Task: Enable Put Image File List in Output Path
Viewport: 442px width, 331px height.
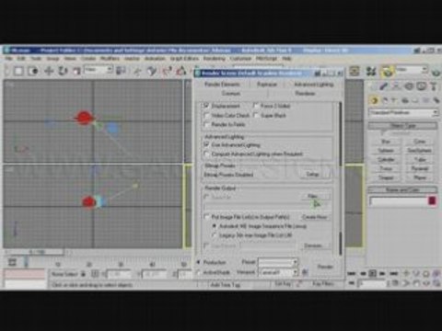Action: point(206,217)
